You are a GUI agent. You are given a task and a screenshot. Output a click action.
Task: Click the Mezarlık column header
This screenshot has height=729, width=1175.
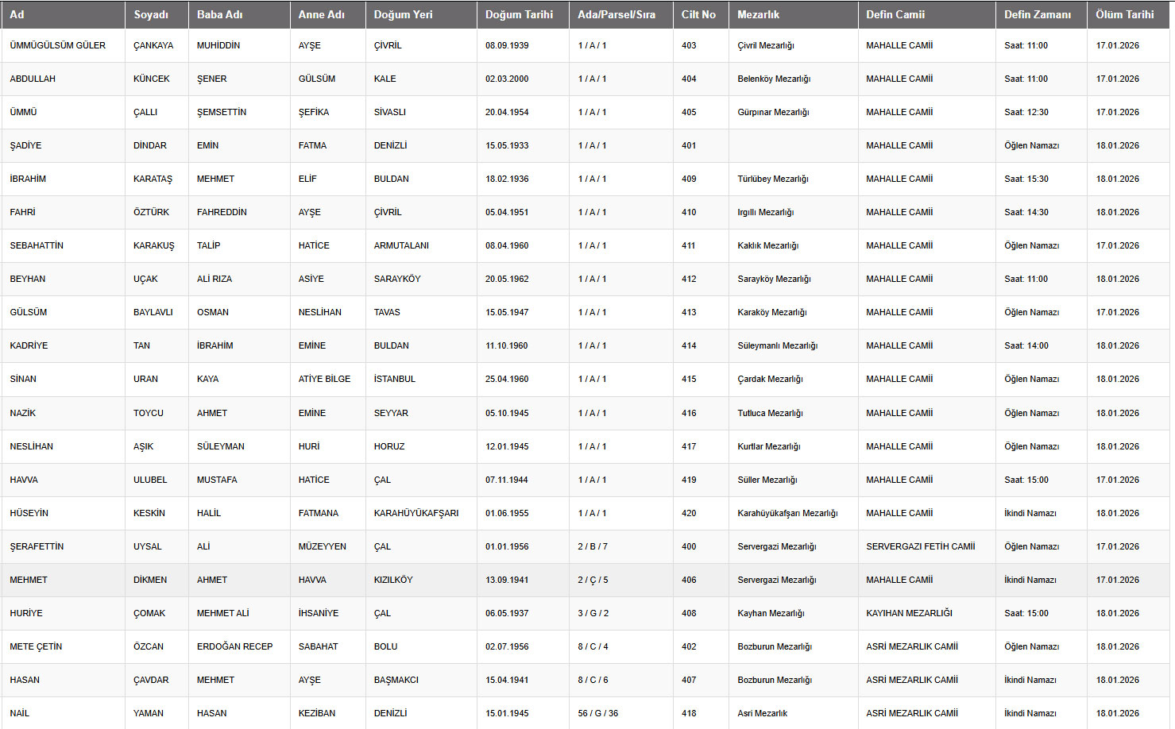pyautogui.click(x=758, y=14)
